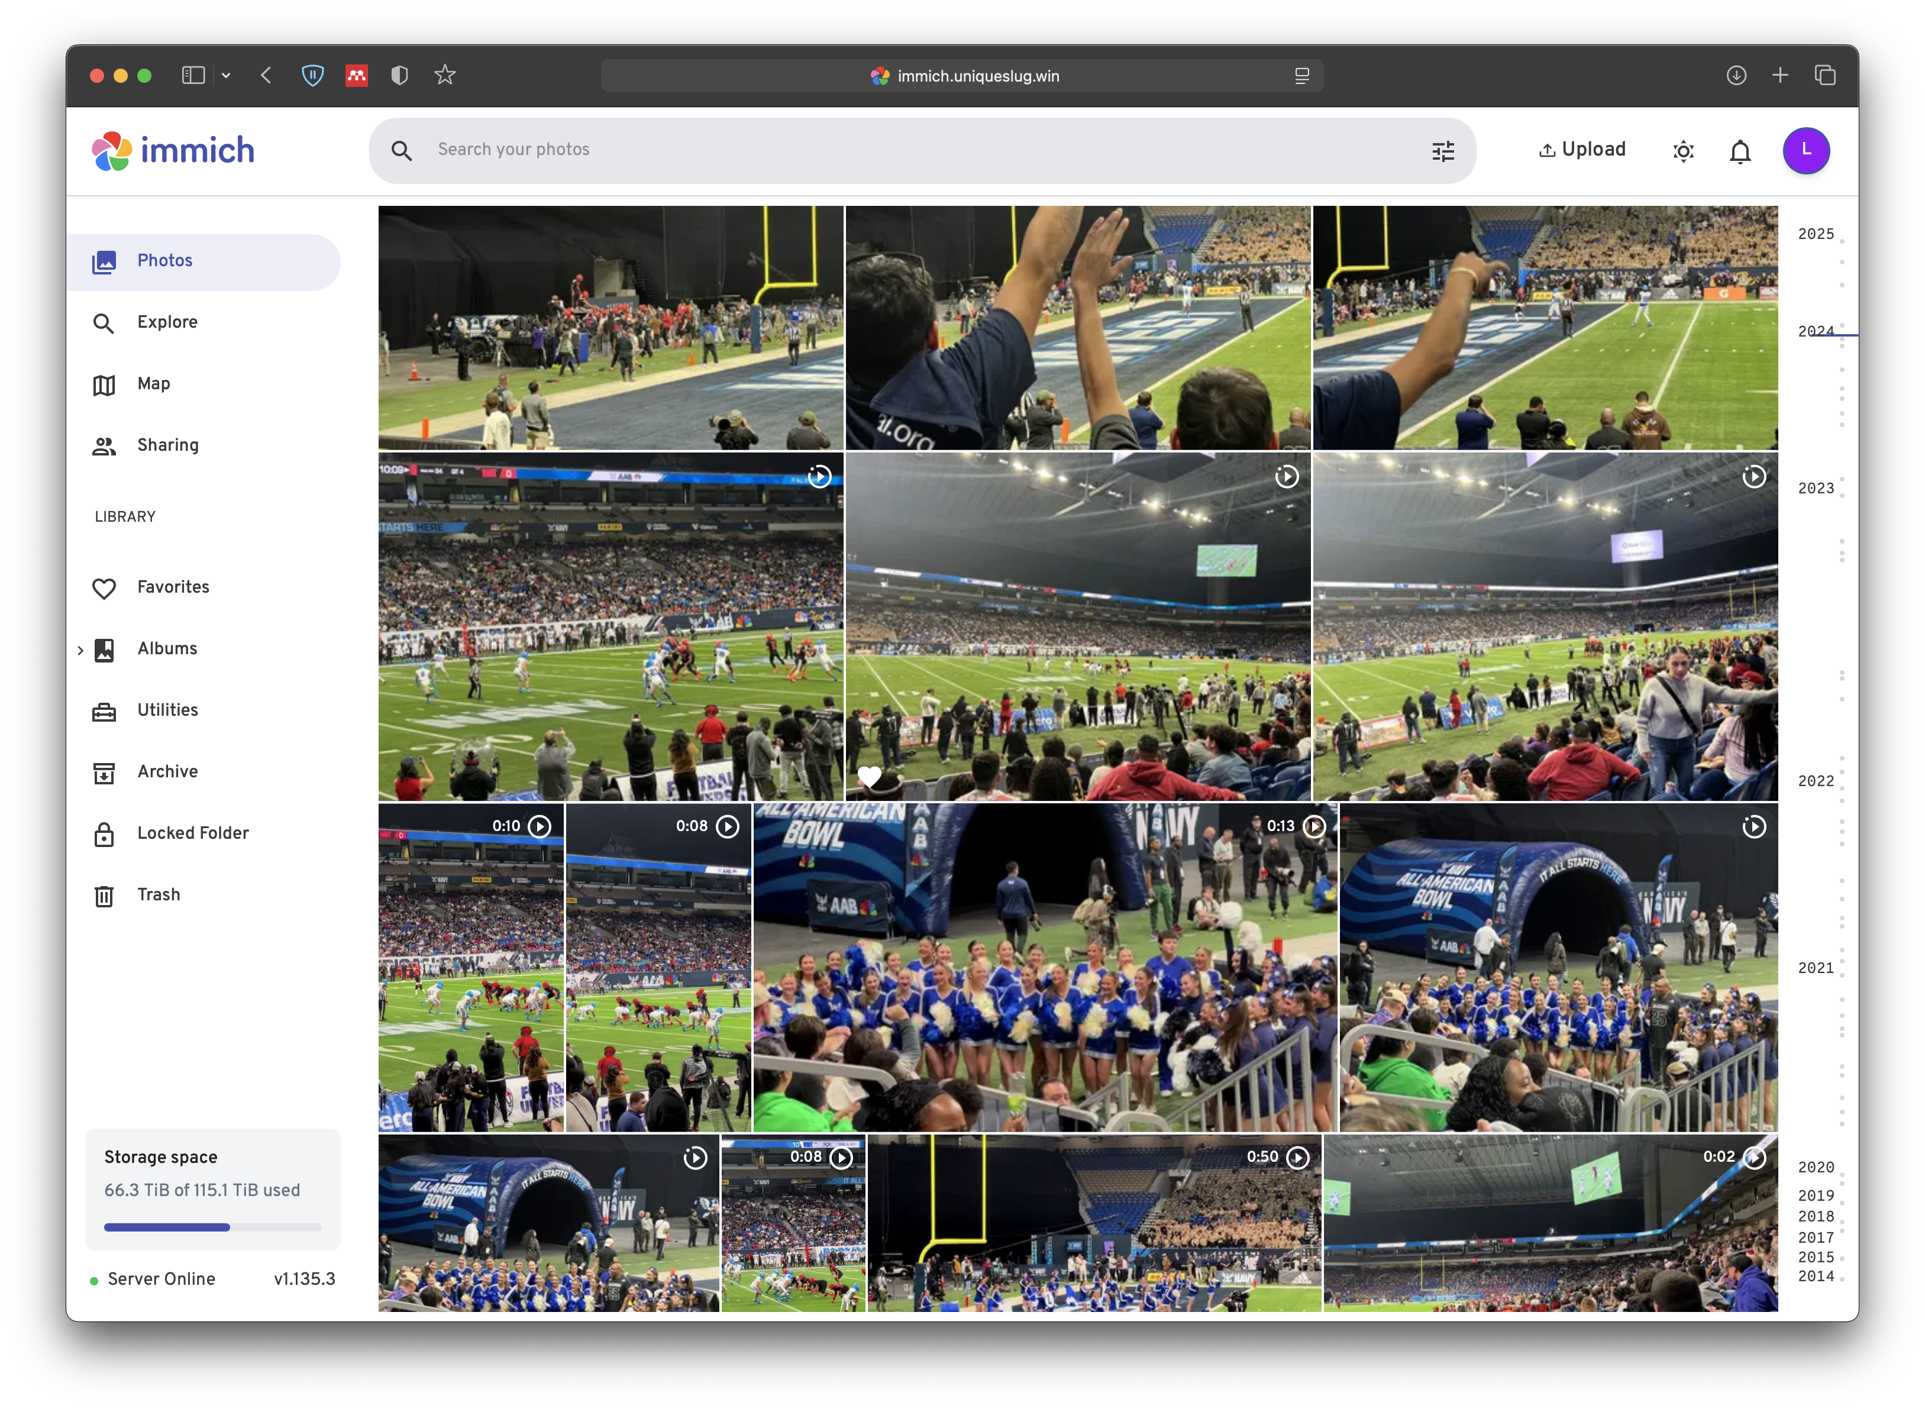Click the immich logo
Viewport: 1925px width, 1409px height.
pyautogui.click(x=173, y=151)
